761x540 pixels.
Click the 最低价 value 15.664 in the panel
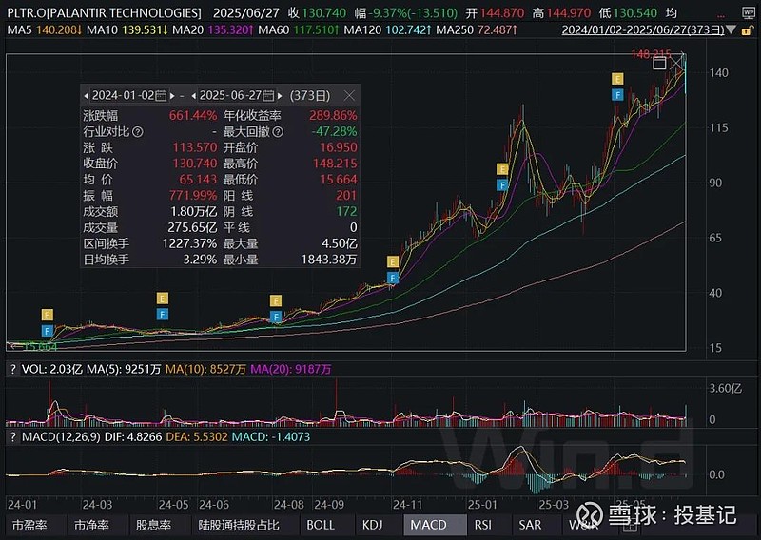[x=339, y=180]
